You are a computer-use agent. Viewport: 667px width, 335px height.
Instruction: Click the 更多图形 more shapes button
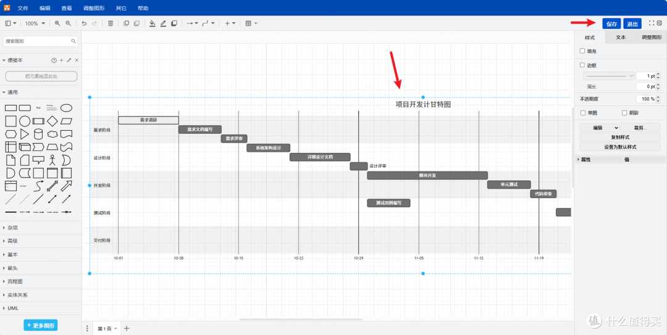[x=40, y=325]
